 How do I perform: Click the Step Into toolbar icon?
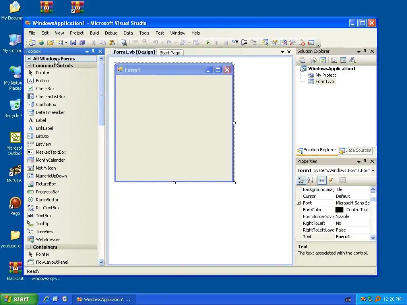(x=235, y=42)
